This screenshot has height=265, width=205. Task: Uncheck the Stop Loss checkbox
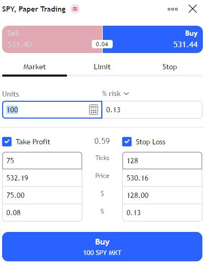[127, 142]
